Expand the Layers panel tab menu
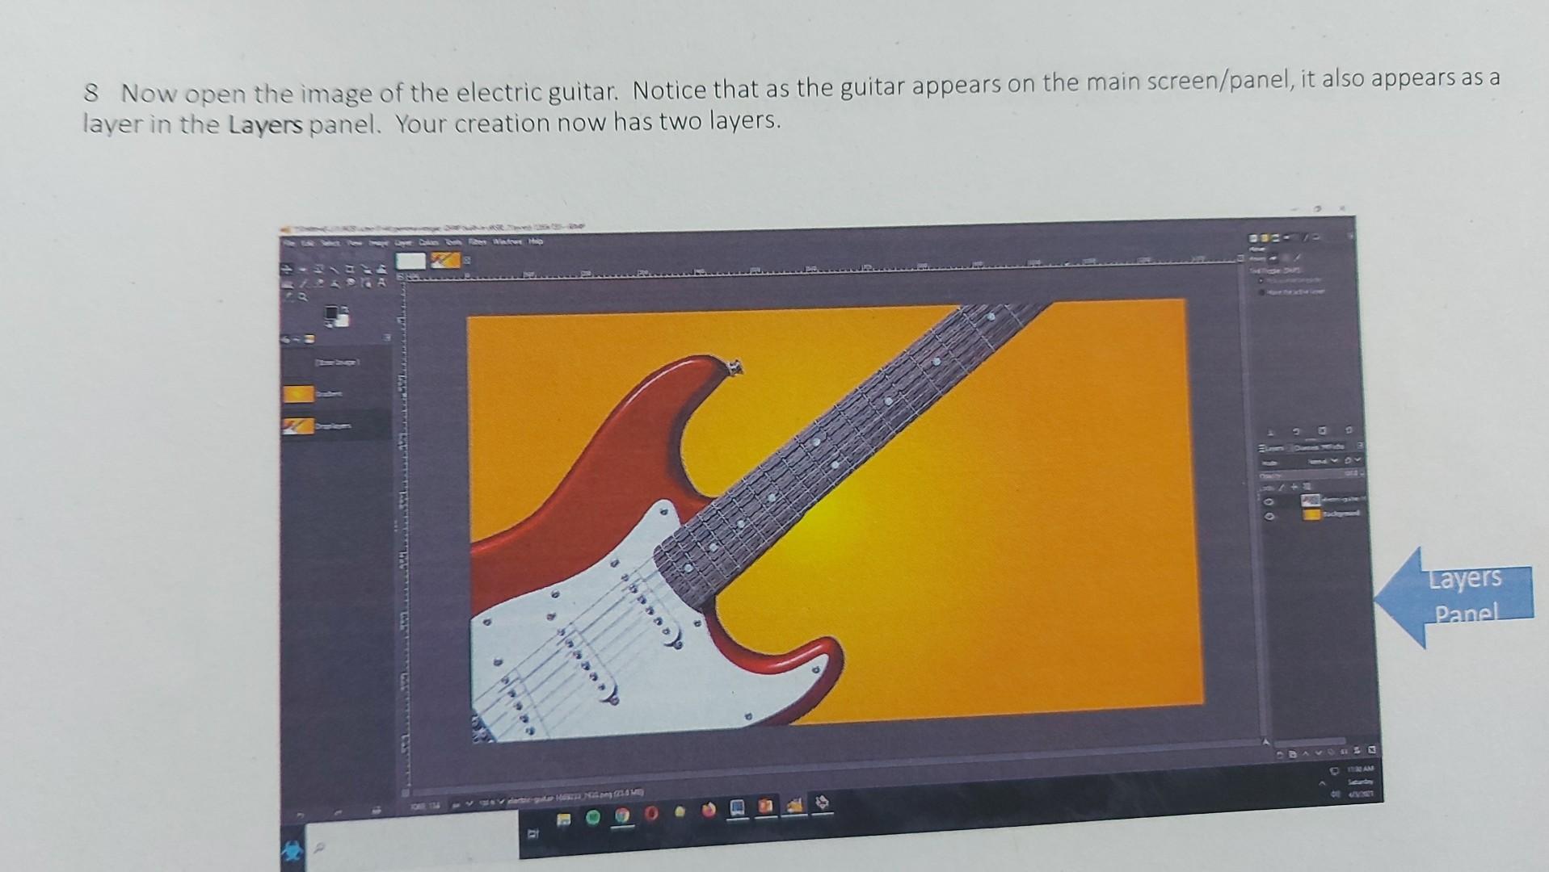 coord(1361,447)
